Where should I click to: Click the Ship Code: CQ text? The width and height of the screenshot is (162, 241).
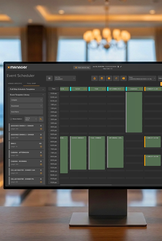tap(108, 69)
